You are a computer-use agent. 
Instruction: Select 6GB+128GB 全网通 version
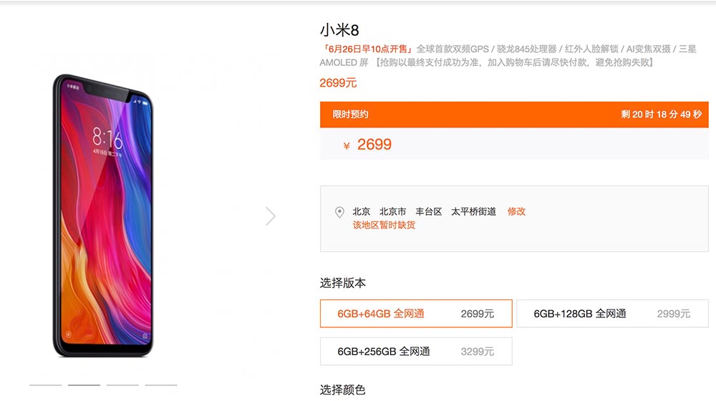(612, 314)
